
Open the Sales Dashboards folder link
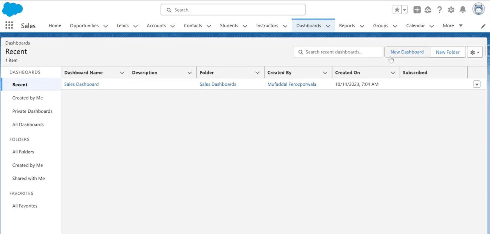[x=218, y=84]
